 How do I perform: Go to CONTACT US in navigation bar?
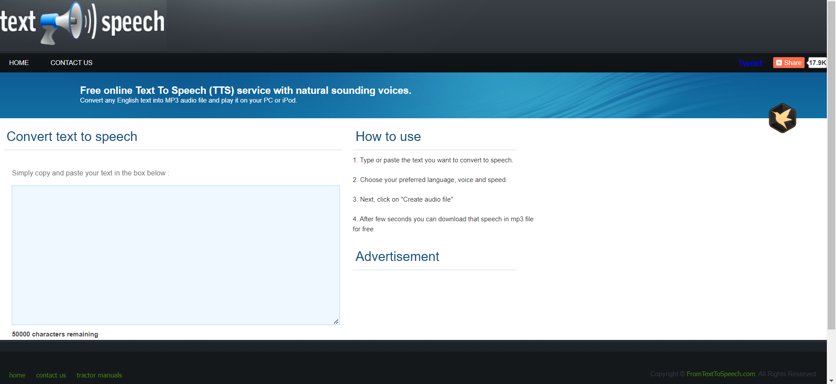click(x=72, y=63)
